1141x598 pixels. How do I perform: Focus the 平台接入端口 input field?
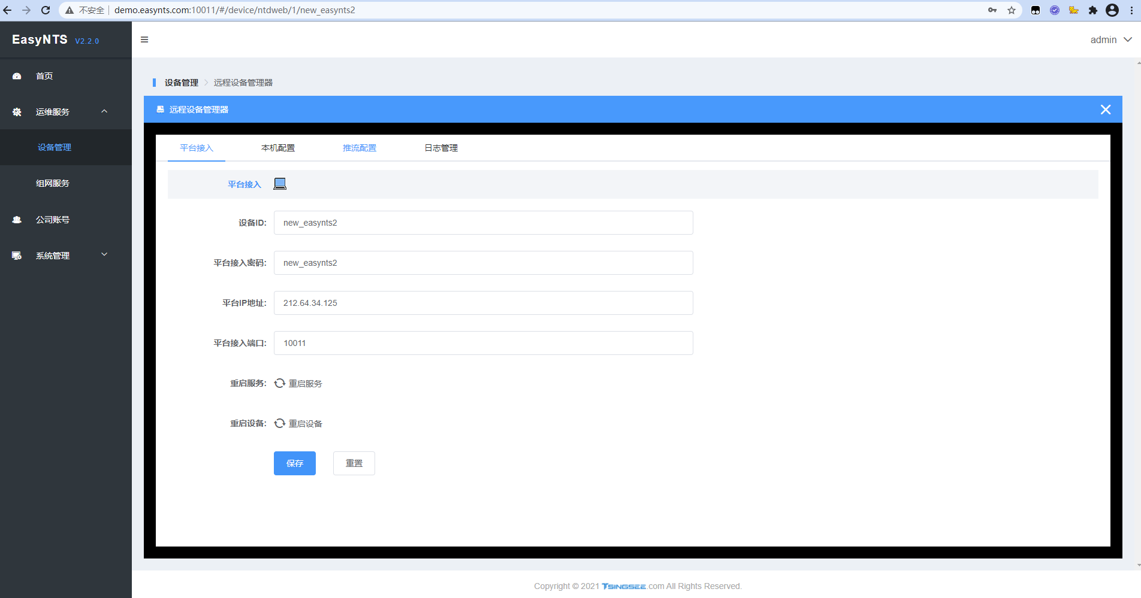pos(484,343)
